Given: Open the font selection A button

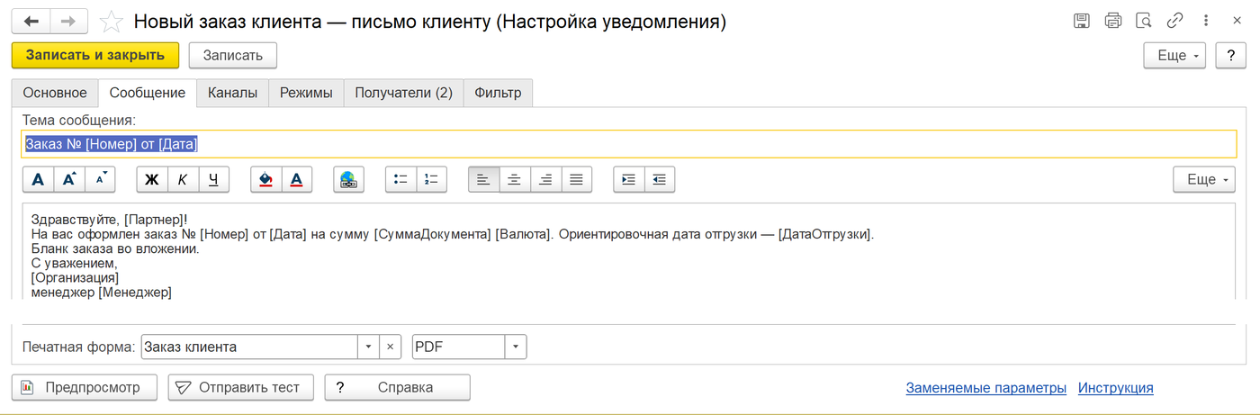Looking at the screenshot, I should (38, 179).
